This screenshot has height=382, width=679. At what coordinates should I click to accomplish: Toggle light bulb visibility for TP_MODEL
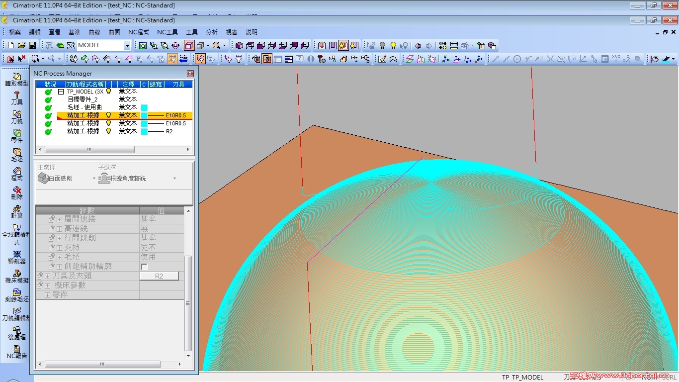pyautogui.click(x=109, y=92)
